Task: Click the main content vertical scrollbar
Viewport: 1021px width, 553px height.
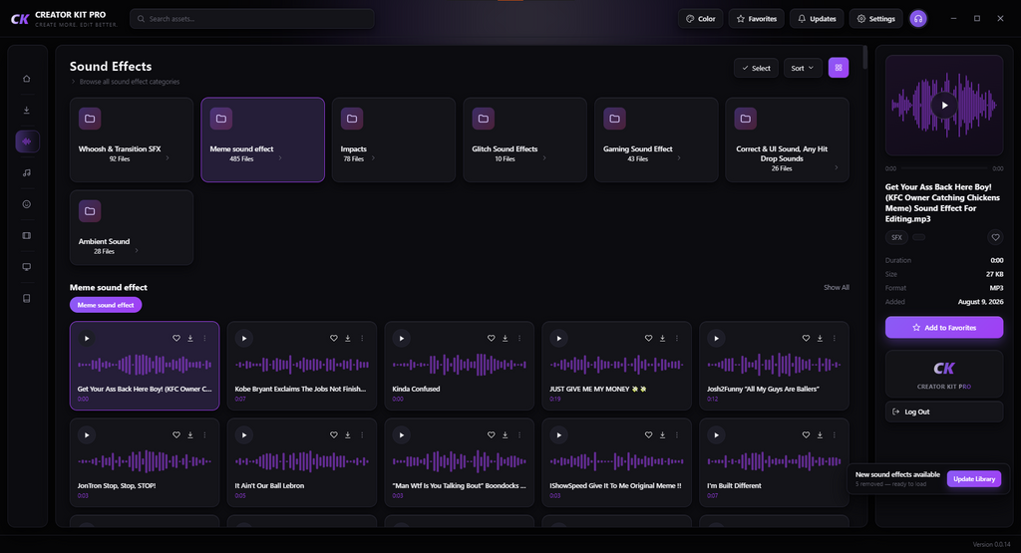Action: [864, 57]
